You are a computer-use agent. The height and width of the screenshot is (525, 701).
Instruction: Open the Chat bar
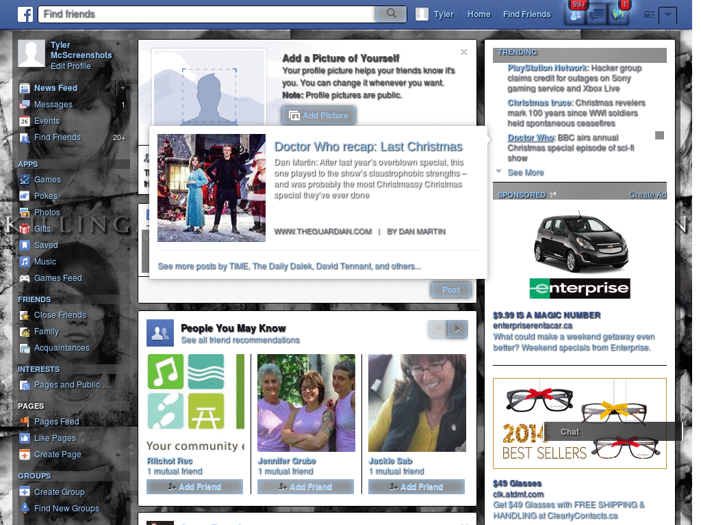click(613, 432)
